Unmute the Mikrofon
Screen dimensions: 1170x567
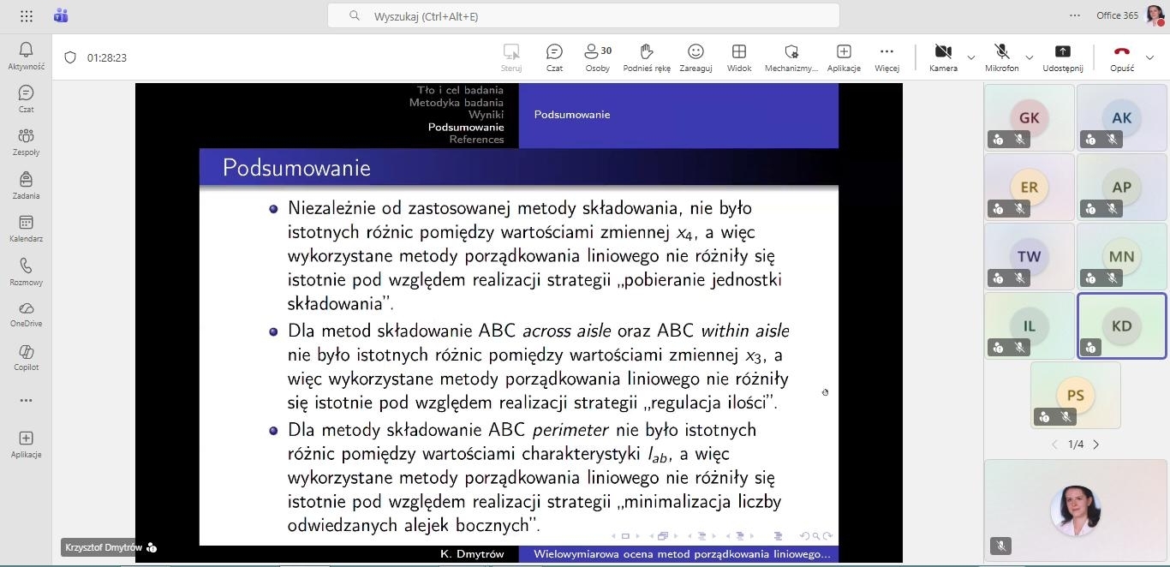(1001, 57)
